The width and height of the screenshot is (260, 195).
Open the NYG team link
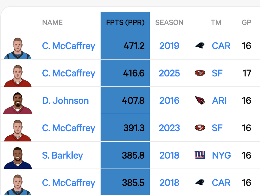point(221,155)
